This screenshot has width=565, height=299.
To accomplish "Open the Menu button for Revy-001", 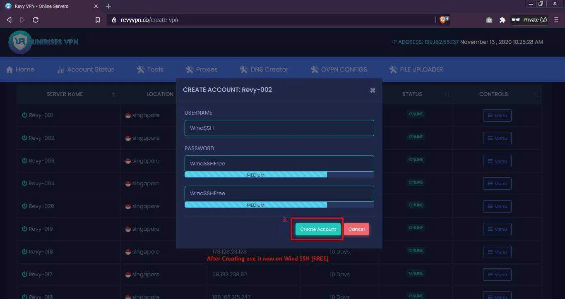I will (x=497, y=115).
